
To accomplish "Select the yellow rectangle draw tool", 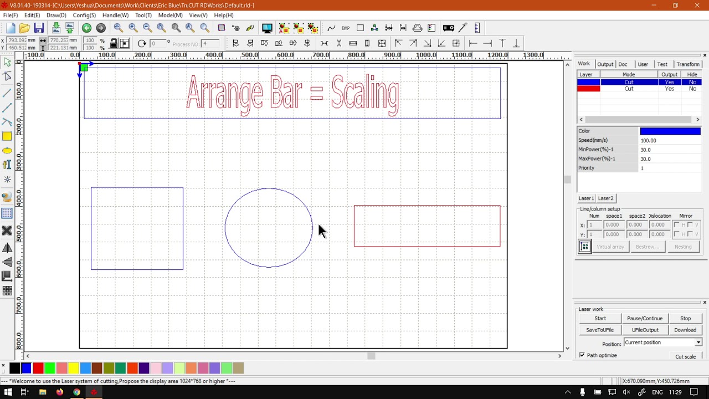I will click(7, 136).
